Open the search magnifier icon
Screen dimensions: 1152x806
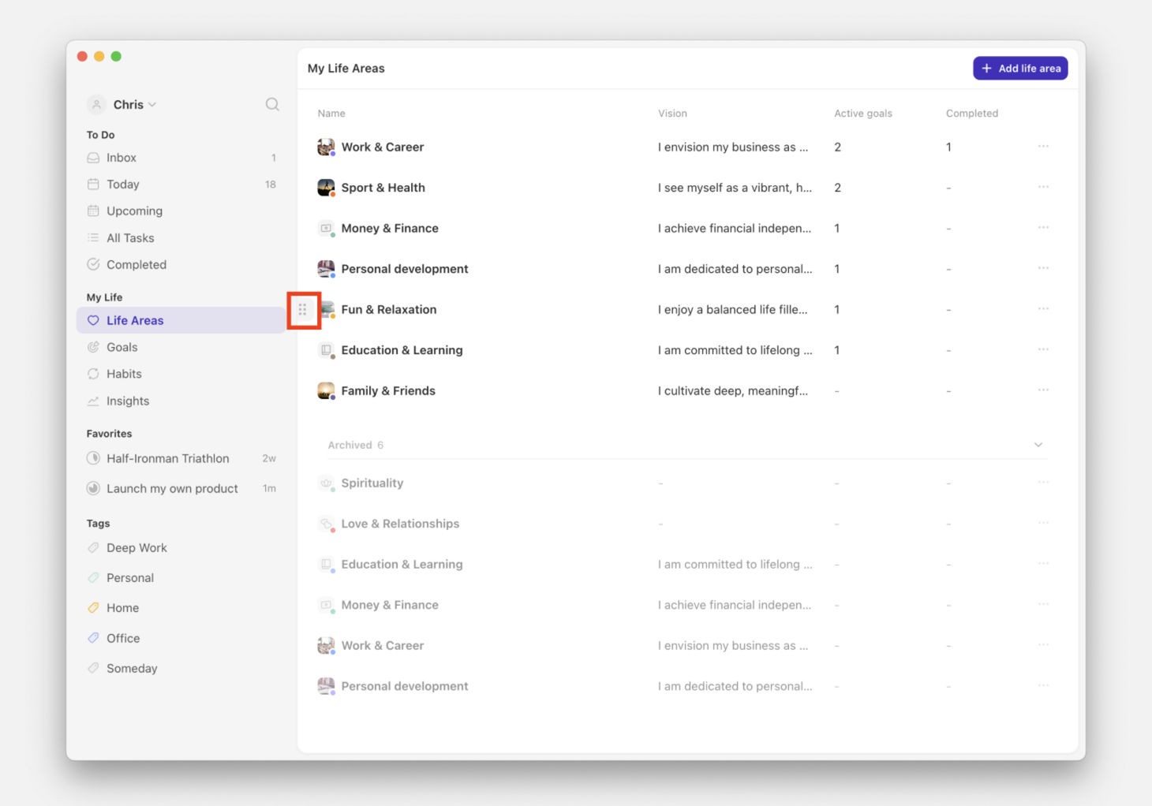coord(272,104)
